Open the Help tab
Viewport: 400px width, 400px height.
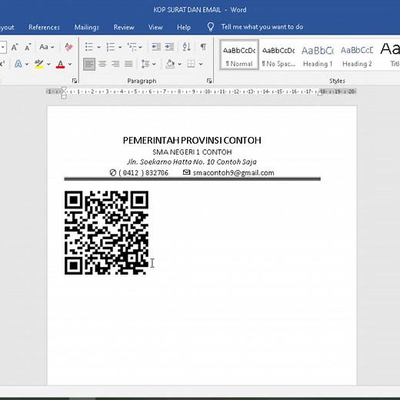click(x=184, y=27)
